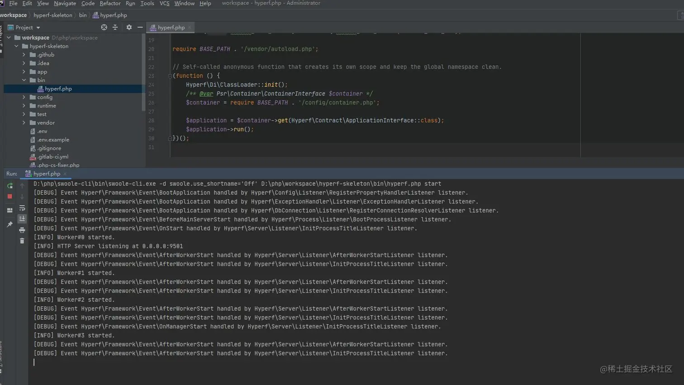Open Project panel settings gear
This screenshot has width=684, height=385.
[129, 28]
